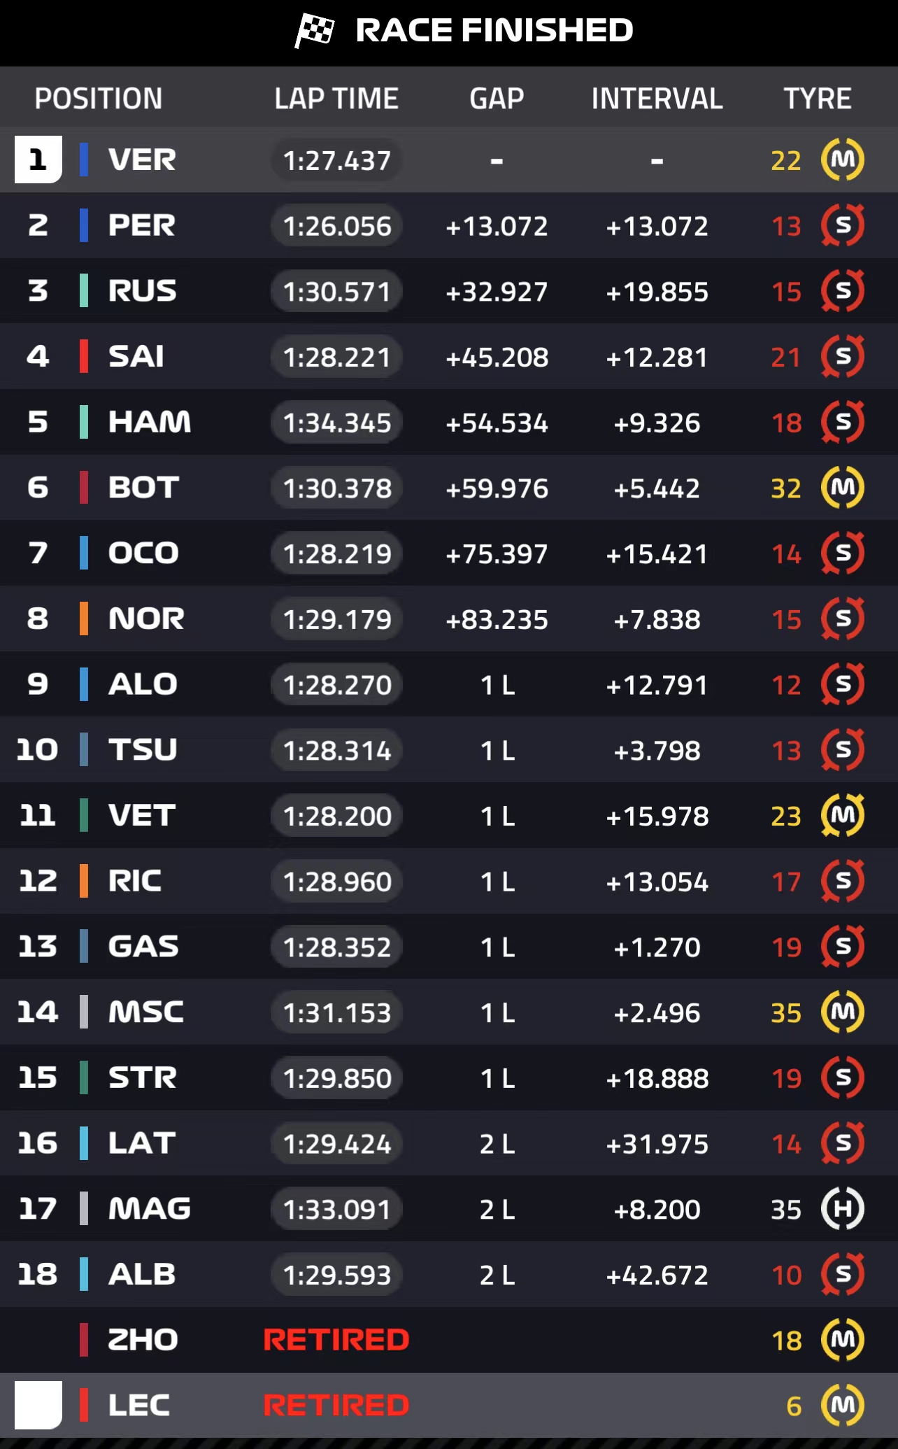Click ZHO's medium tyre icon
Viewport: 898px width, 1449px height.
pos(843,1340)
